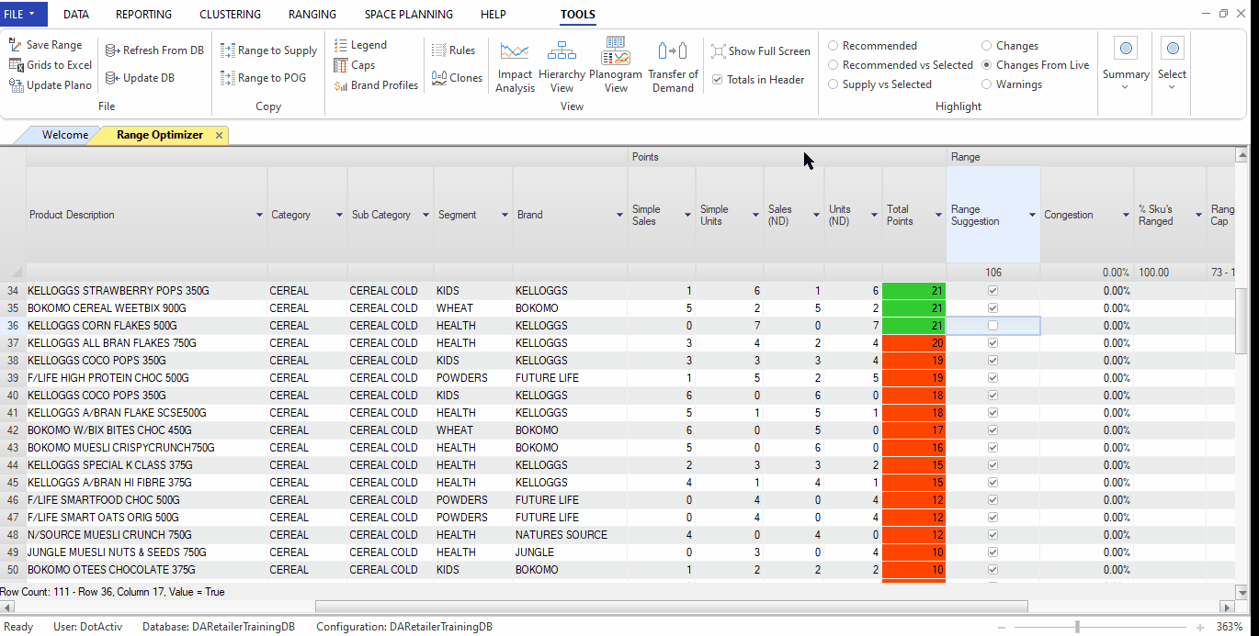Zoom in with the plus icon

(x=1200, y=627)
